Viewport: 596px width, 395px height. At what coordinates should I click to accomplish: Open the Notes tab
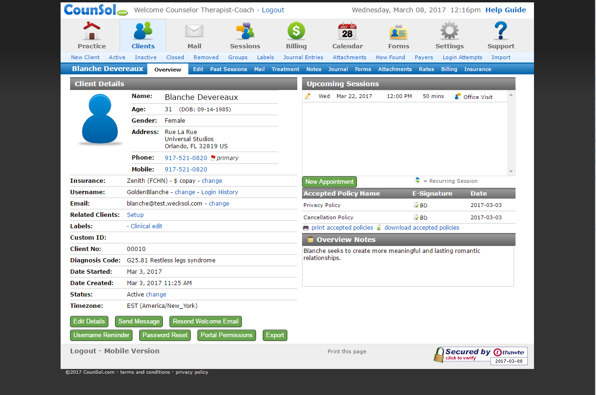coord(314,69)
